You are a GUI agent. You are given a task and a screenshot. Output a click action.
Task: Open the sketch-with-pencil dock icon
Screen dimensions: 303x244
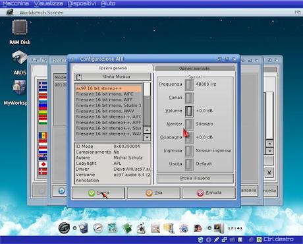pos(155,228)
